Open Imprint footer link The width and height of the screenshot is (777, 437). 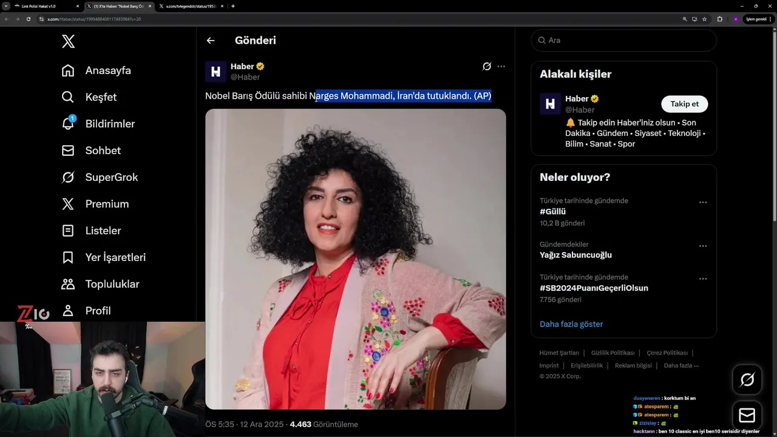pyautogui.click(x=549, y=365)
